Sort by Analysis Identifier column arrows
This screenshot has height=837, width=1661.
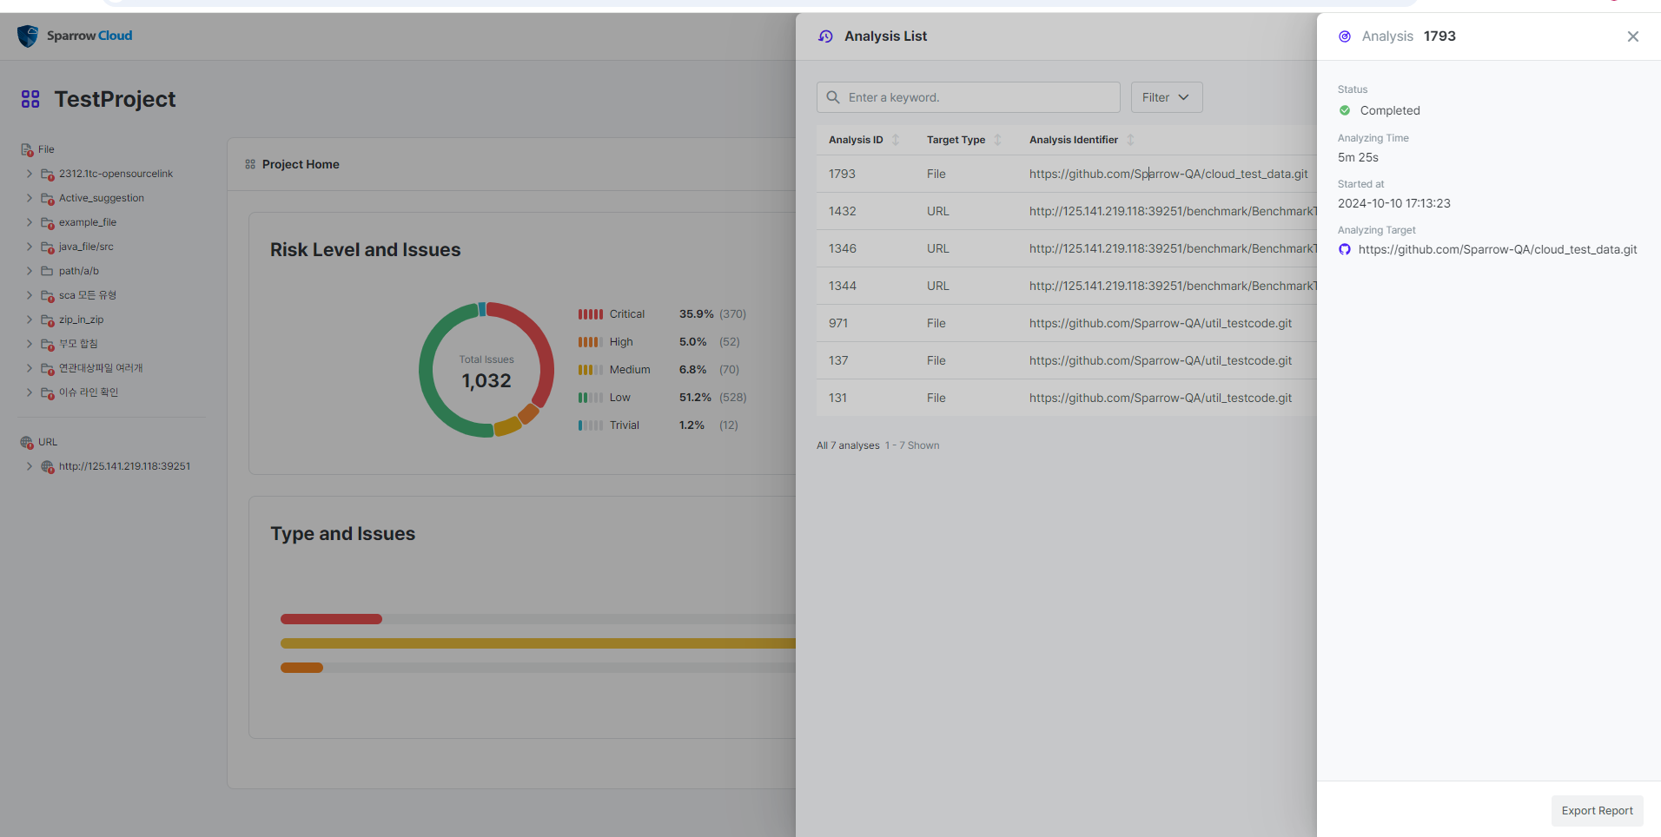(1130, 140)
